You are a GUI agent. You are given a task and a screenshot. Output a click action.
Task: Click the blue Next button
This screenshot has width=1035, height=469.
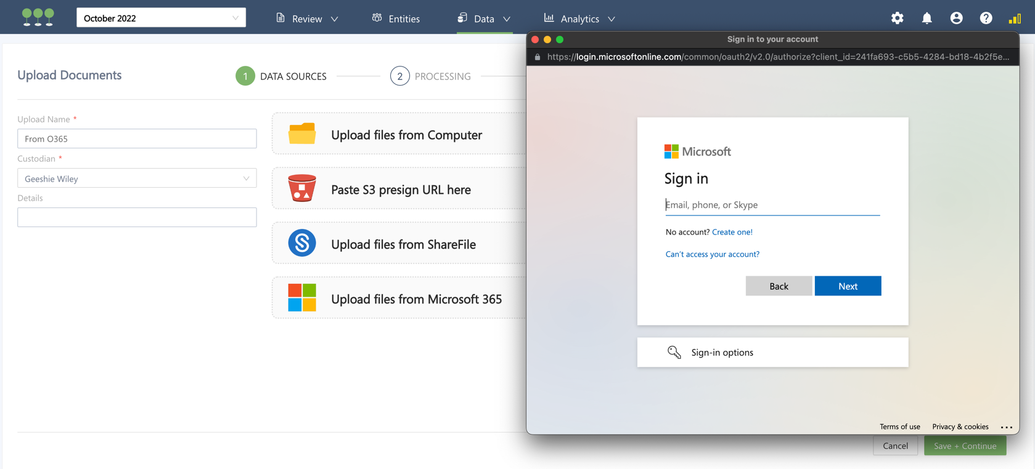(x=848, y=286)
